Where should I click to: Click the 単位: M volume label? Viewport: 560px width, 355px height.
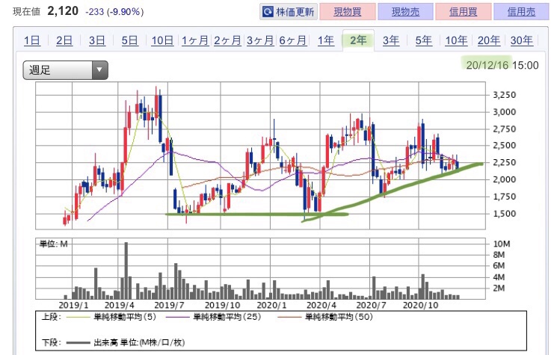(53, 244)
